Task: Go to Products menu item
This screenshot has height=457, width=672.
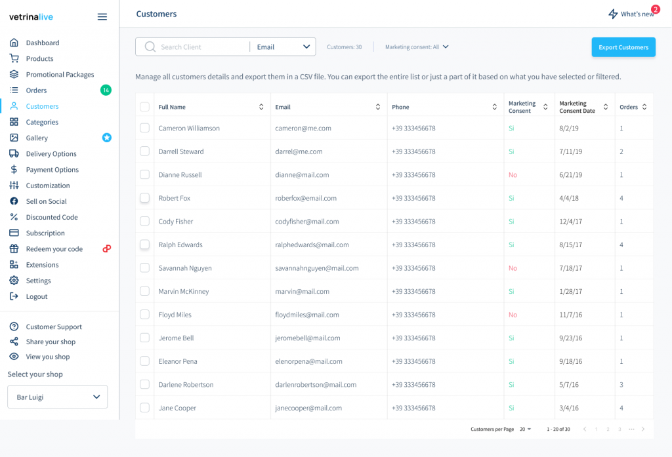Action: 39,58
